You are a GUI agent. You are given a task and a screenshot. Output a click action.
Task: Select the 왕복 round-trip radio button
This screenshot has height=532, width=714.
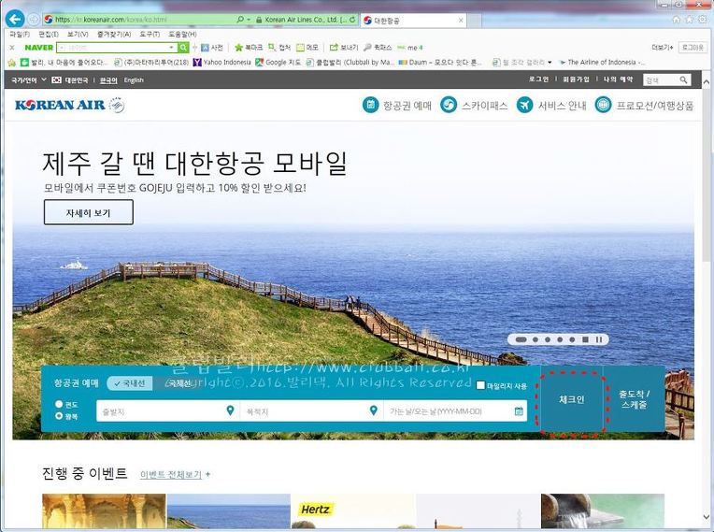point(59,416)
